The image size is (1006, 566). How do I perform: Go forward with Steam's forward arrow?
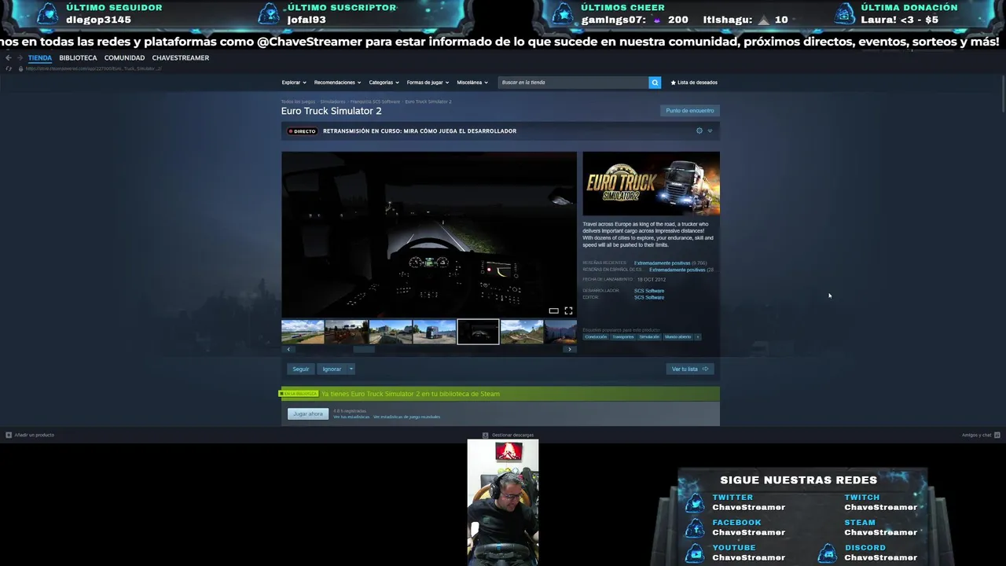click(20, 58)
